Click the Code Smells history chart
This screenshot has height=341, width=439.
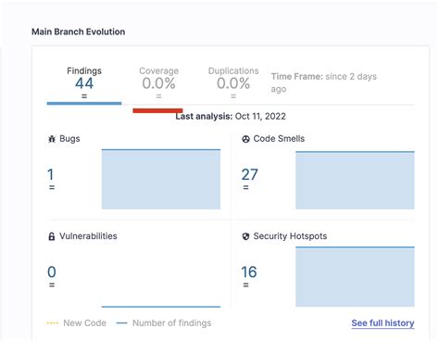pos(355,181)
